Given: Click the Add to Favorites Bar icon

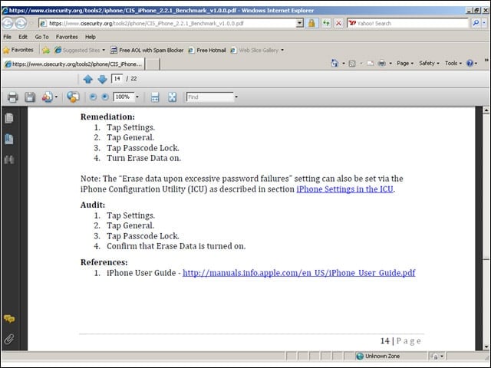Looking at the screenshot, I should click(x=46, y=50).
